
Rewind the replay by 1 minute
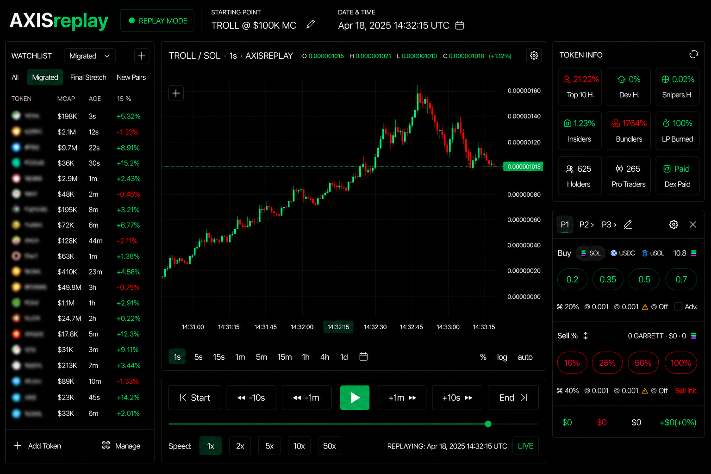[306, 398]
